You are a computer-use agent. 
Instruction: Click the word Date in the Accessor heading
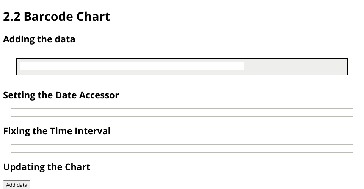pyautogui.click(x=66, y=95)
